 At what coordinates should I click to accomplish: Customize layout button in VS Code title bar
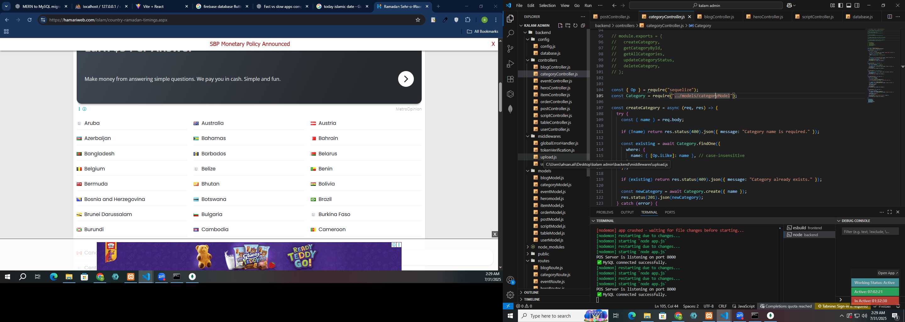pyautogui.click(x=832, y=5)
